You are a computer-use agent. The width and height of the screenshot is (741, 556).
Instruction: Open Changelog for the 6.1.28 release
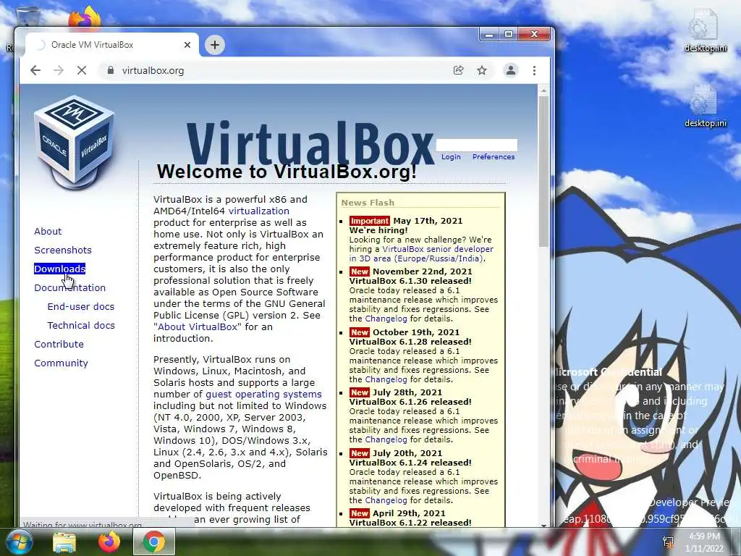tap(386, 379)
